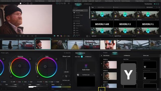161x91 pixels.
Task: Open the Match Reference tab
Action: coord(80,53)
